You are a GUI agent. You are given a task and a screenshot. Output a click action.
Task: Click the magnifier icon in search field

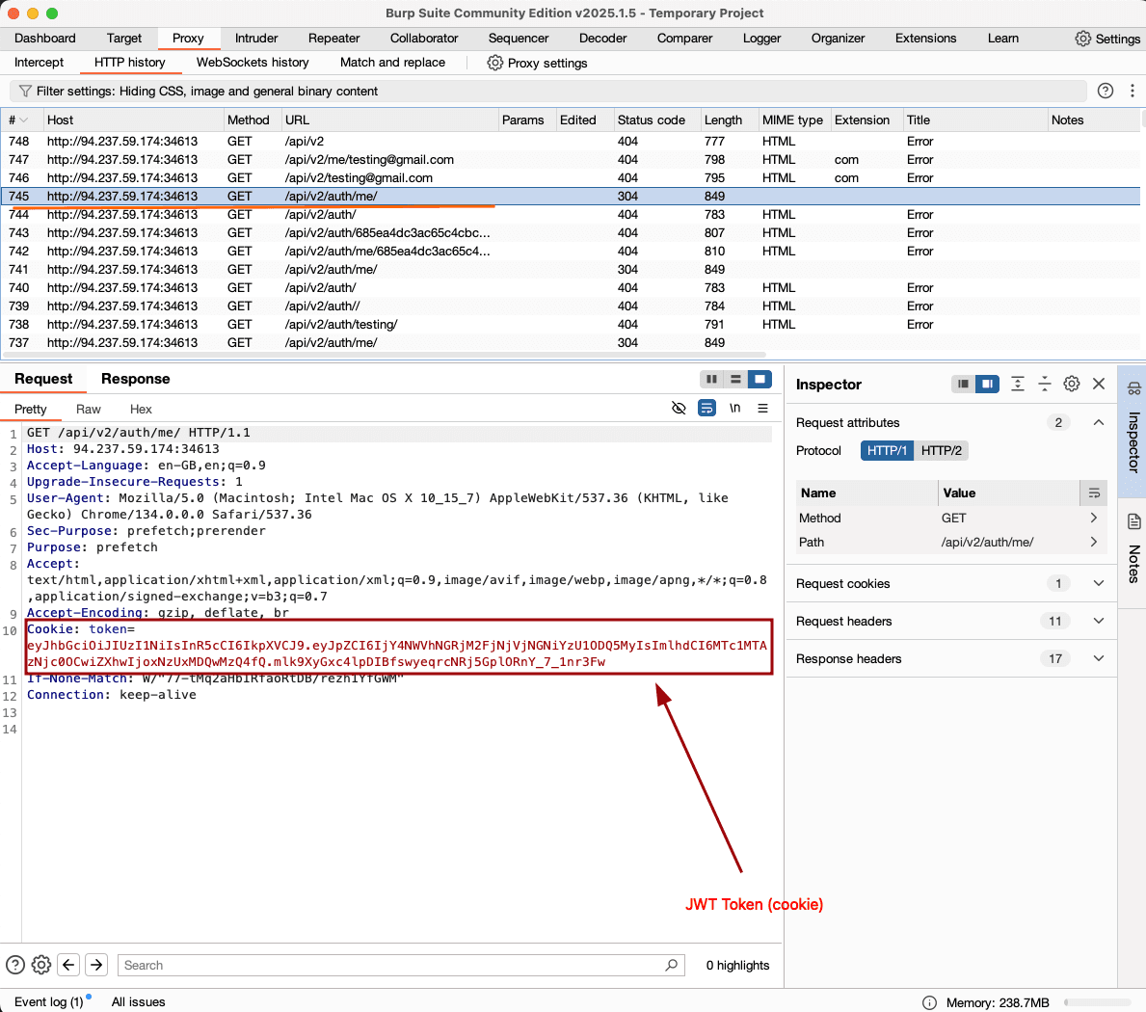tap(672, 965)
